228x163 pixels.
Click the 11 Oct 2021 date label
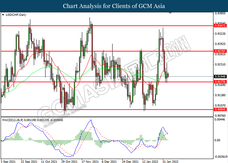click(x=49, y=161)
